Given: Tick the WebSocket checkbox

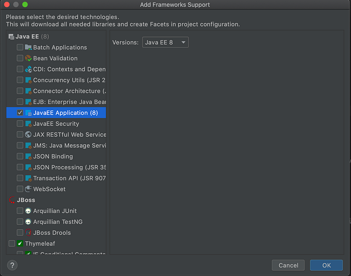Looking at the screenshot, I should [x=20, y=189].
